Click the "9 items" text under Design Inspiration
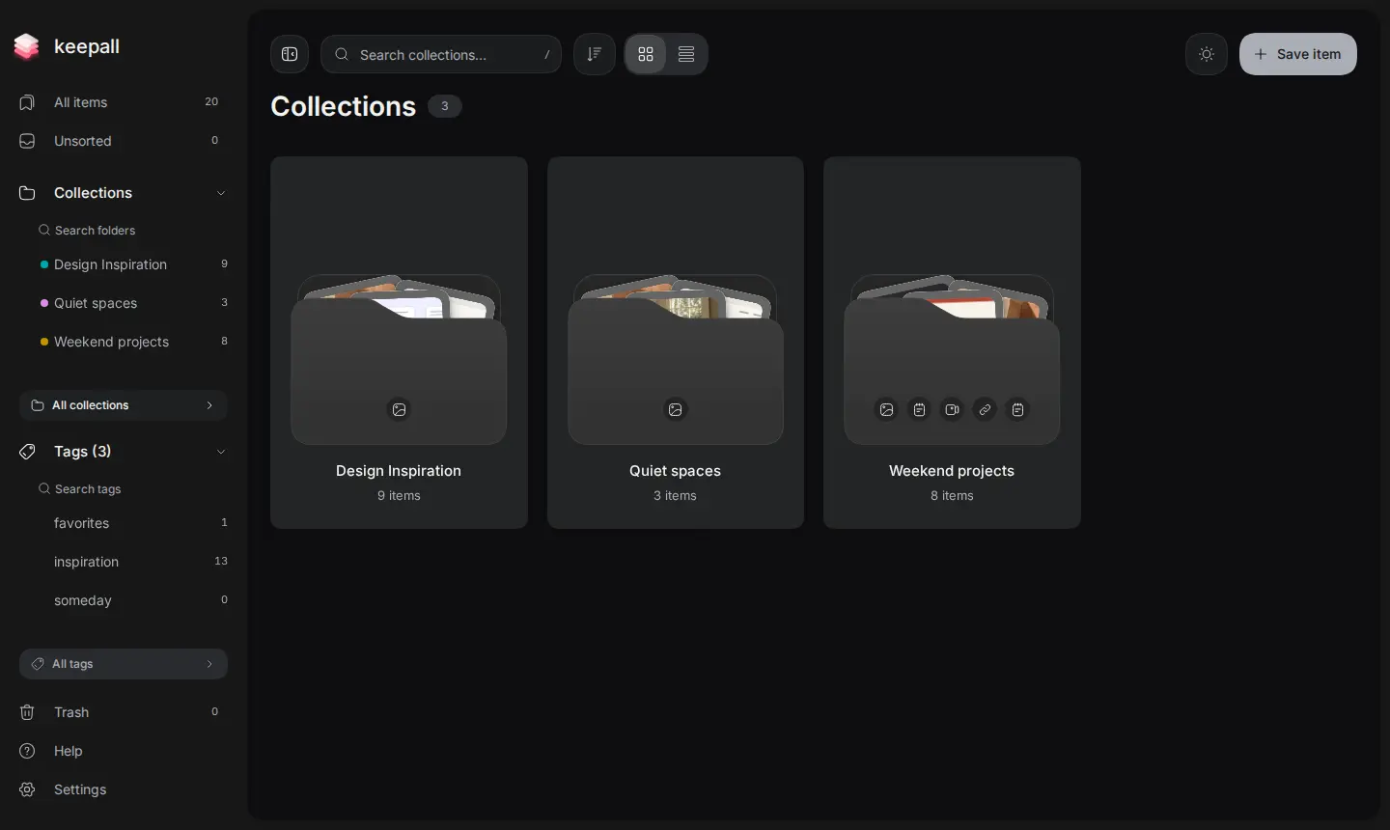The image size is (1390, 830). pos(399,495)
